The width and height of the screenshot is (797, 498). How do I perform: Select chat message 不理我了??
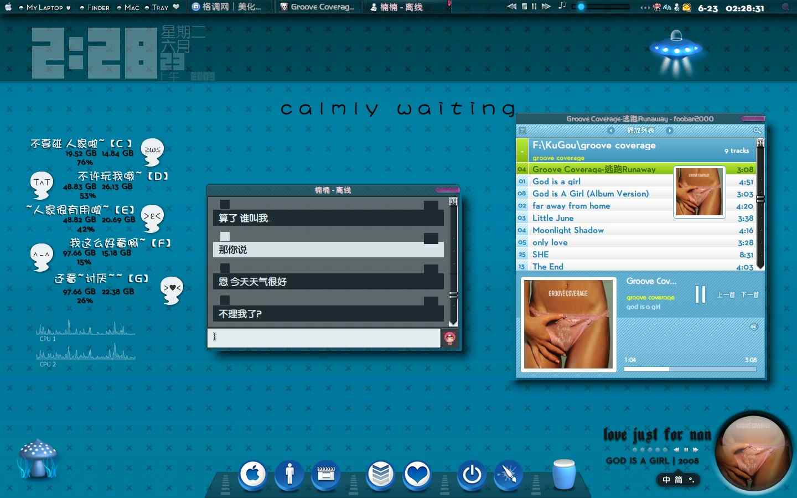pyautogui.click(x=328, y=314)
